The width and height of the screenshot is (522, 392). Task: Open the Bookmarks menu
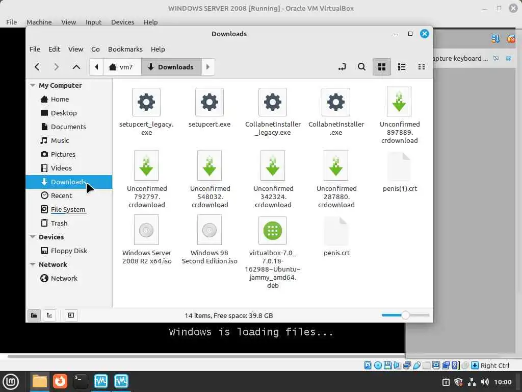pyautogui.click(x=125, y=49)
